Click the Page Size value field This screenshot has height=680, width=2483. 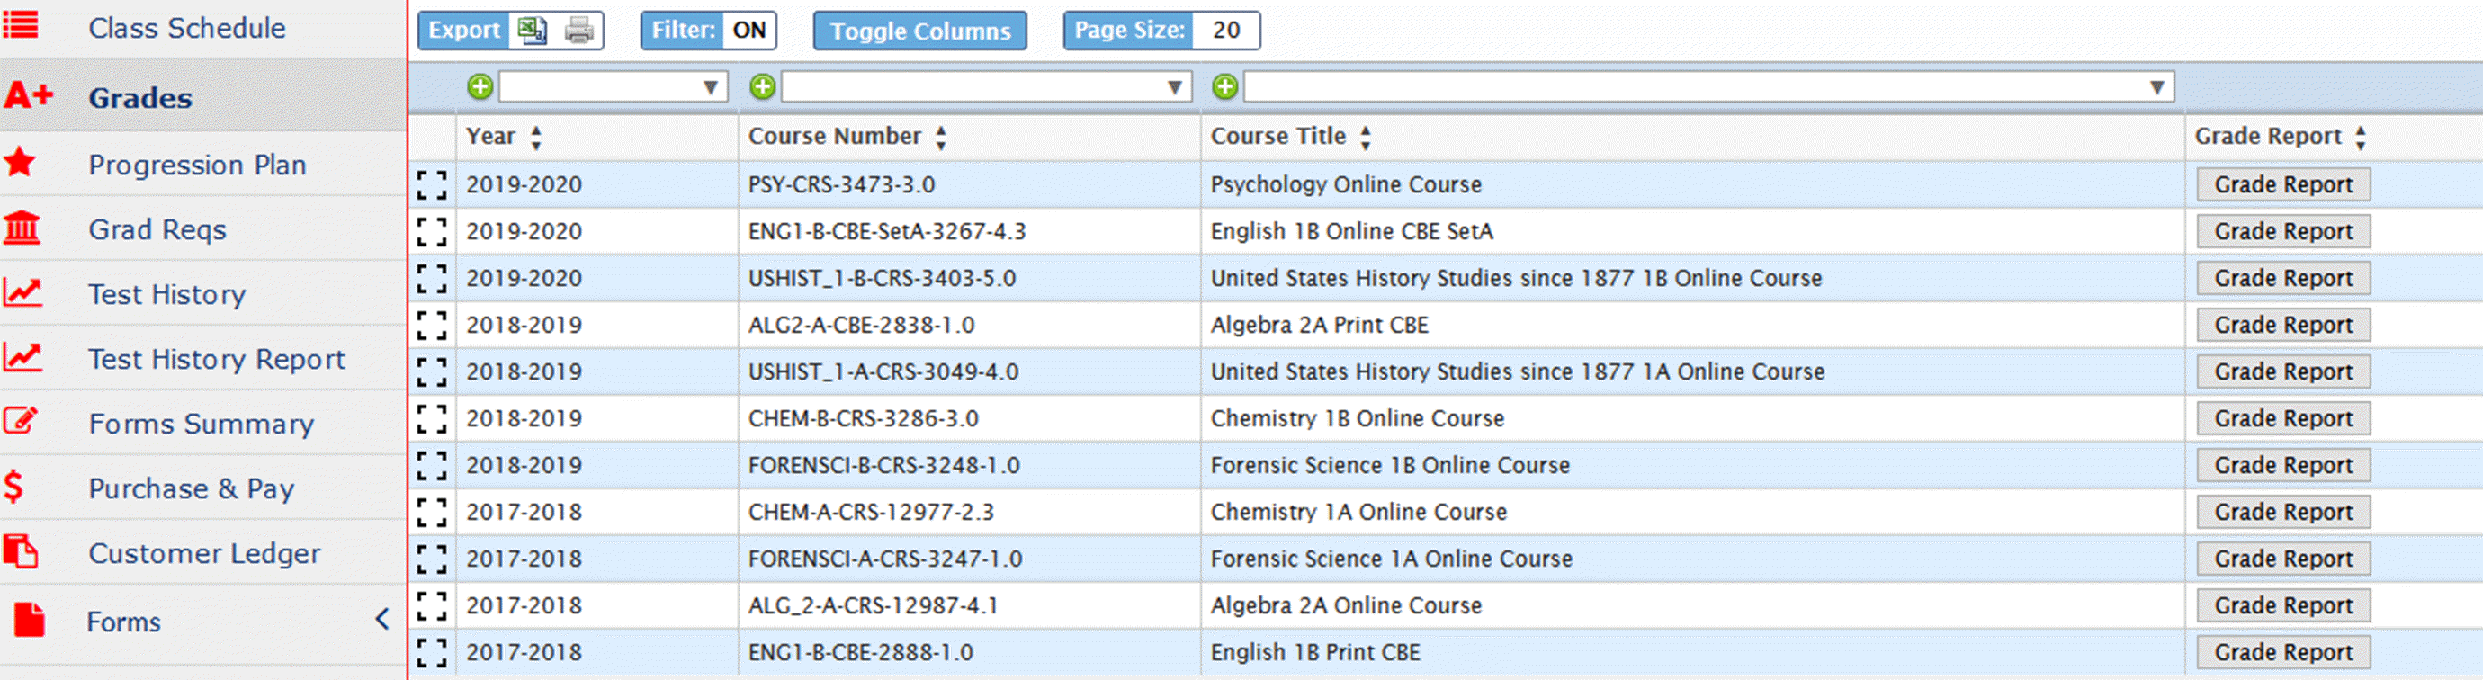[x=1225, y=31]
